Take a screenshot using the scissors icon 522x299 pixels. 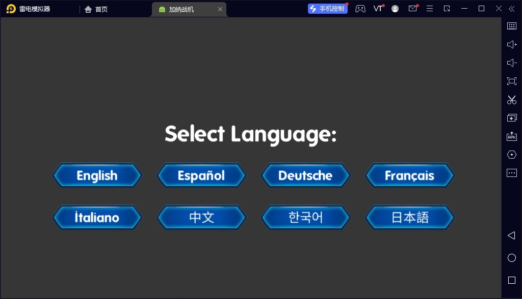click(x=511, y=100)
